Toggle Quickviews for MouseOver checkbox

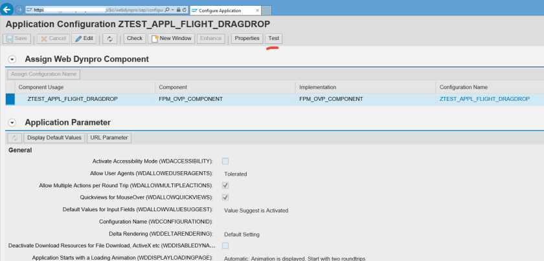225,197
